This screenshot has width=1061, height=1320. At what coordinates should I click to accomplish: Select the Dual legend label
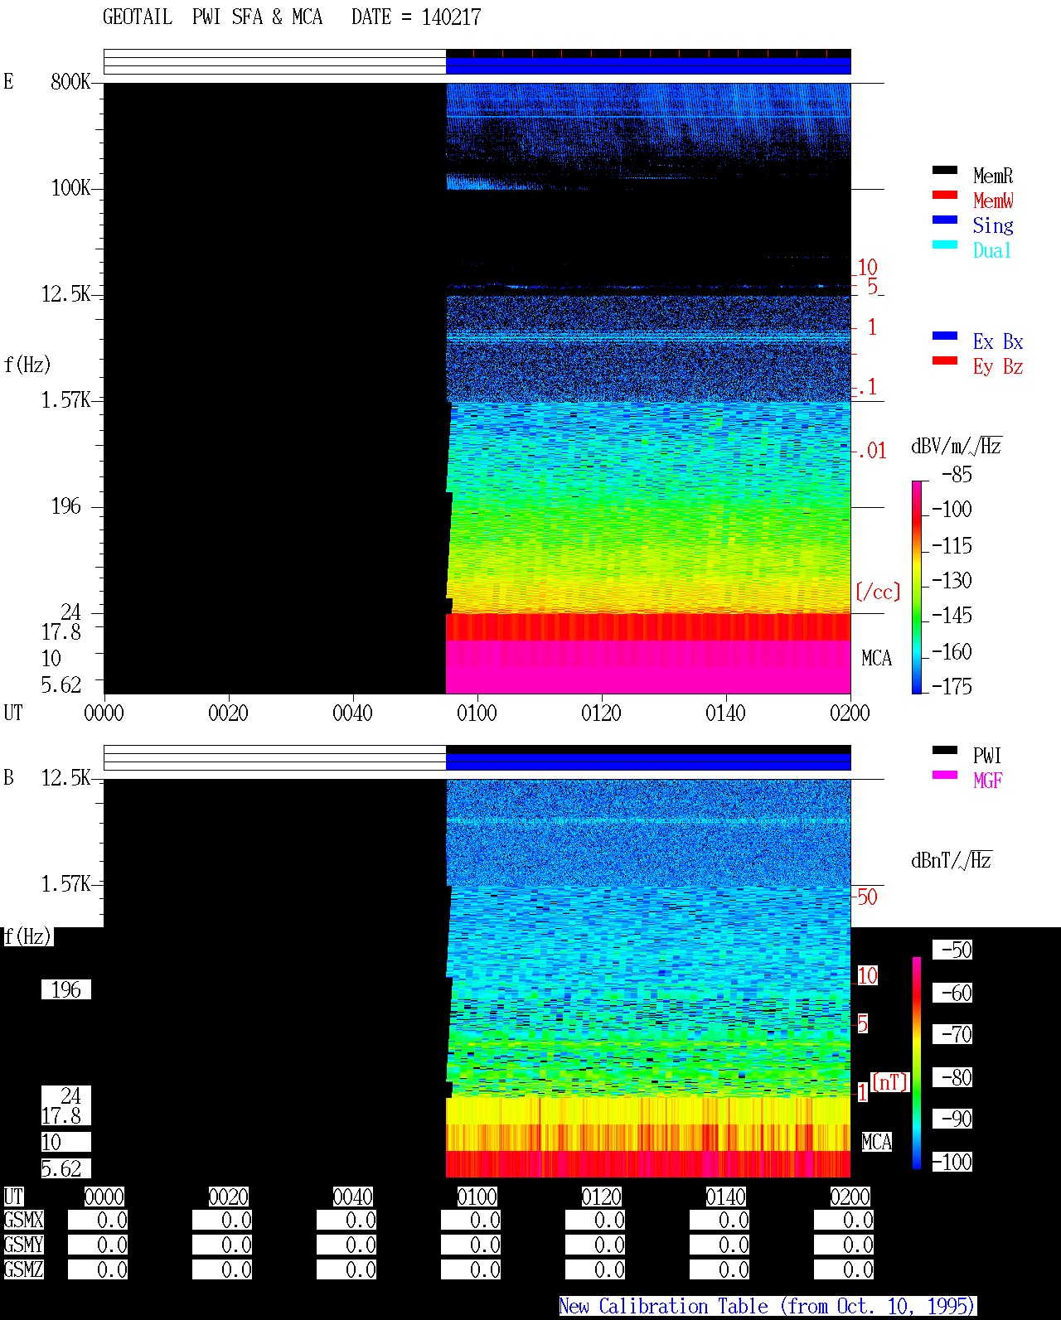click(x=993, y=250)
